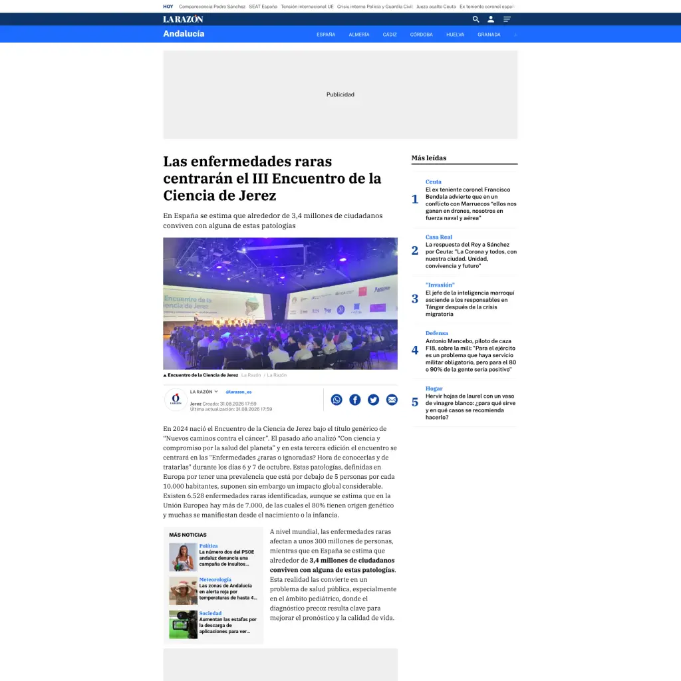Expand the LA RAZÓN author dropdown chevron
This screenshot has height=681, width=681.
(216, 392)
